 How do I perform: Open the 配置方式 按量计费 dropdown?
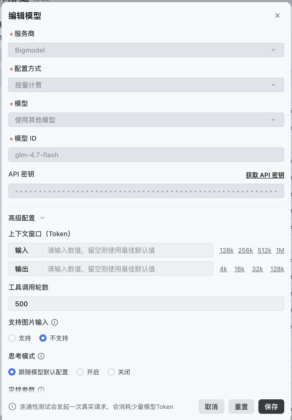point(146,85)
